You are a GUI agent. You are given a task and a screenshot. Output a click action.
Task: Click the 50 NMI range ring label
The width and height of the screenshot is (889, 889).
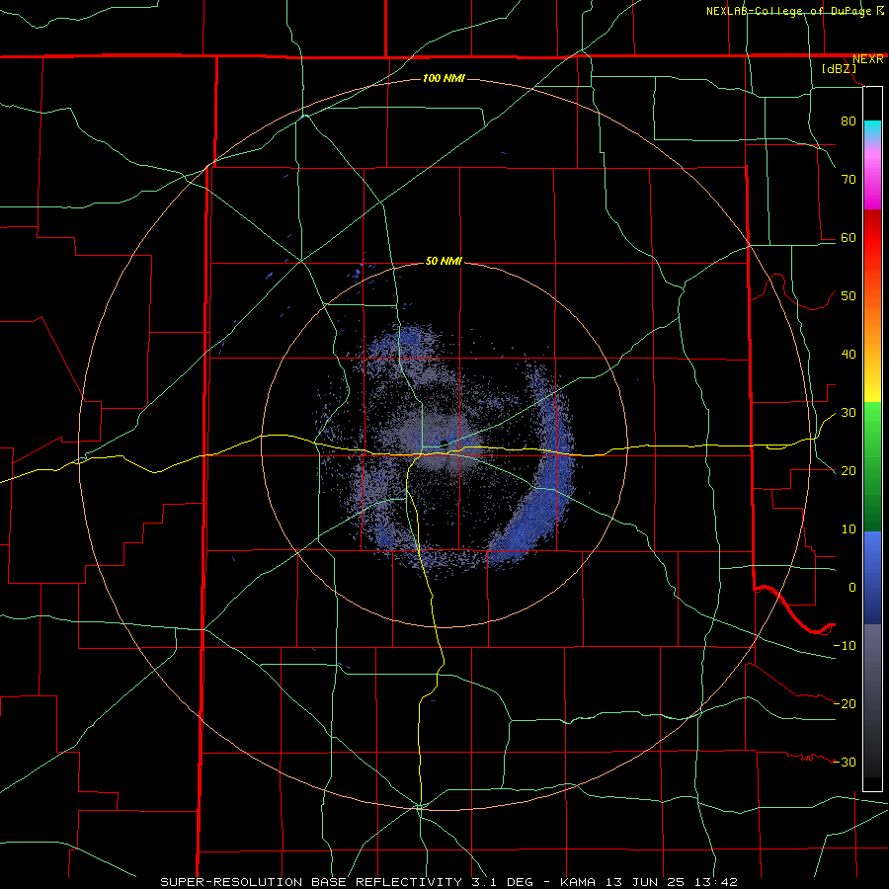444,262
